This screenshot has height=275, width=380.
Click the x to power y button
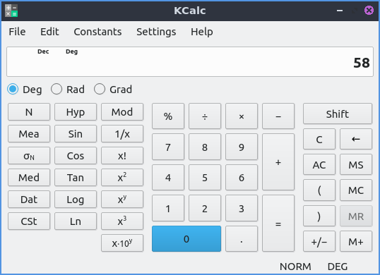122,200
